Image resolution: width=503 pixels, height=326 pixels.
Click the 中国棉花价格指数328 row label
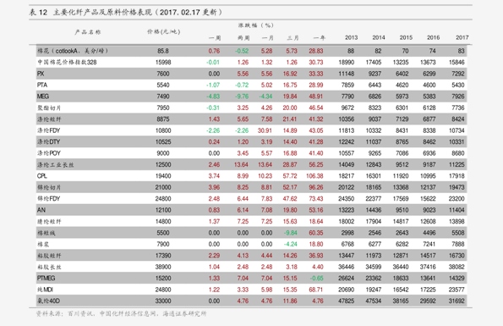[x=67, y=63]
